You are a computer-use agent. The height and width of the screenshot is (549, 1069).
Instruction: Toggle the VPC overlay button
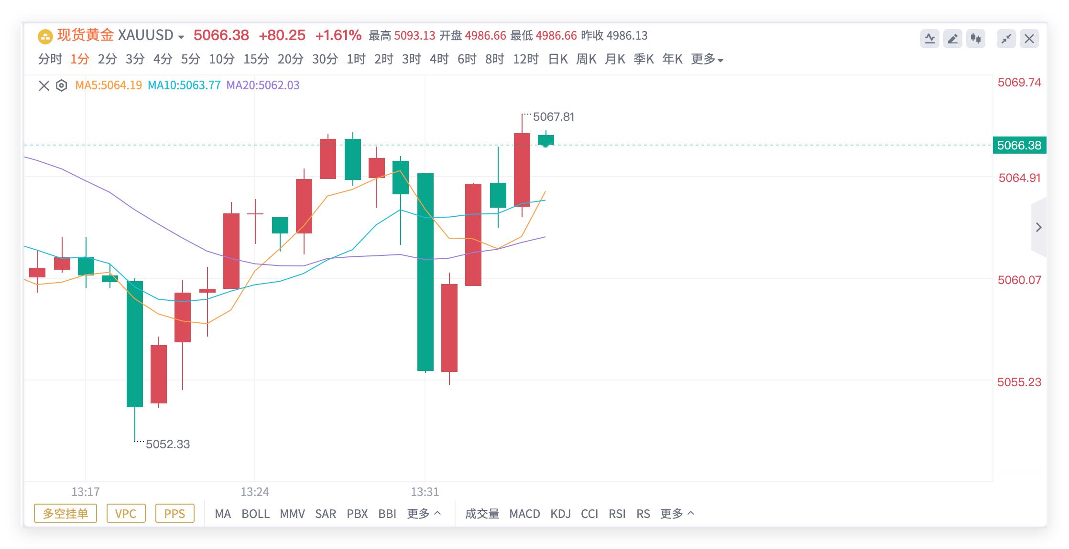(126, 513)
